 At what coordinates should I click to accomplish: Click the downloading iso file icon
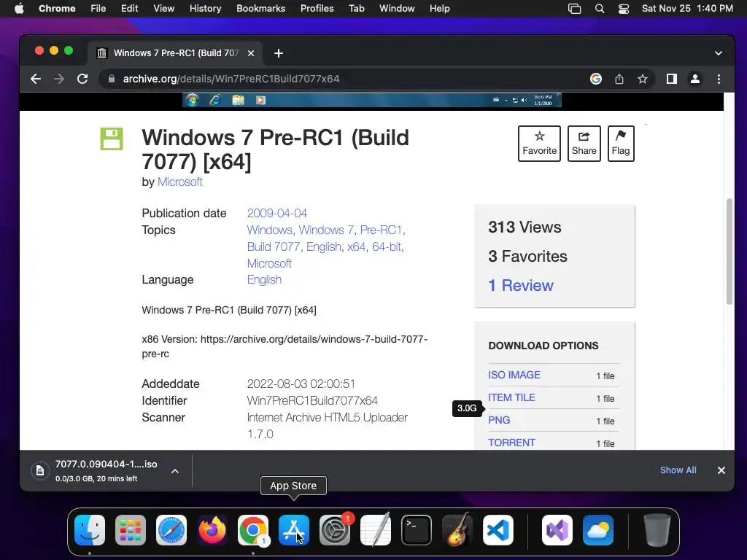40,470
